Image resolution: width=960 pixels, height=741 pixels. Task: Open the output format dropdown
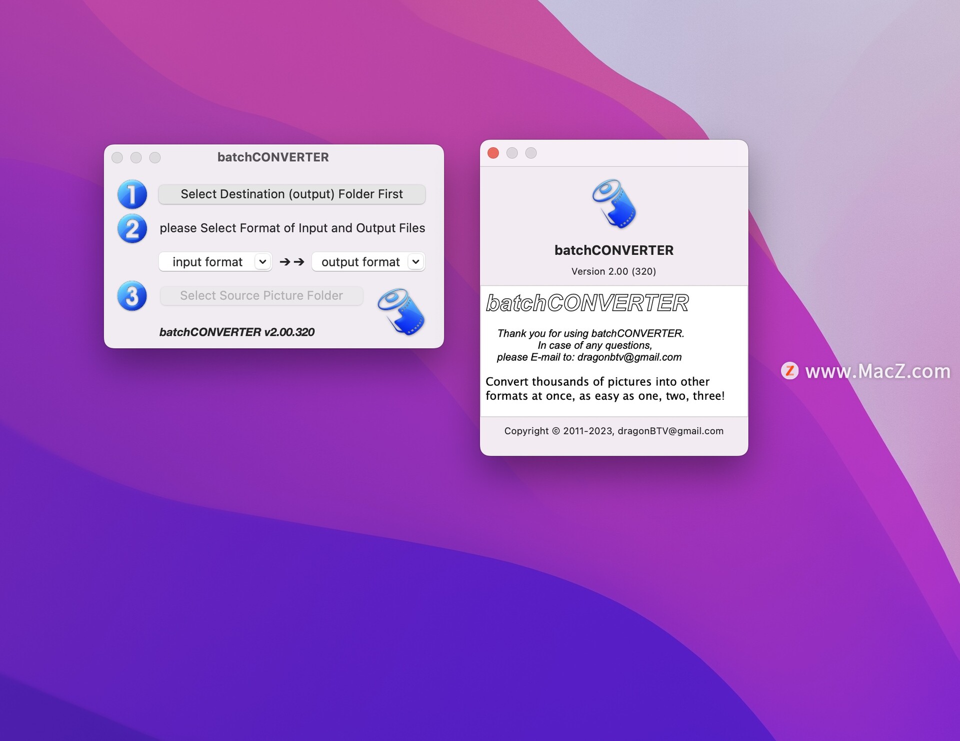point(368,262)
